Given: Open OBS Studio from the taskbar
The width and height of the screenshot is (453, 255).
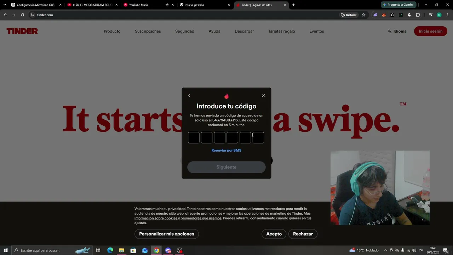Looking at the screenshot, I should pyautogui.click(x=180, y=250).
